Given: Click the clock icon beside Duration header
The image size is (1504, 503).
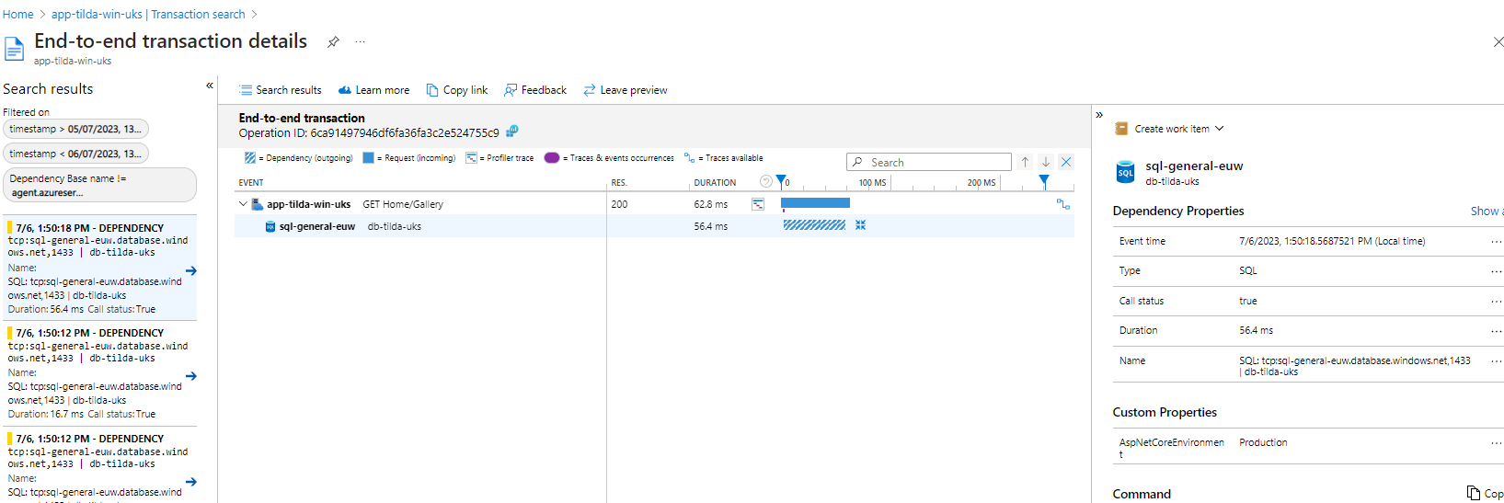Looking at the screenshot, I should point(765,181).
